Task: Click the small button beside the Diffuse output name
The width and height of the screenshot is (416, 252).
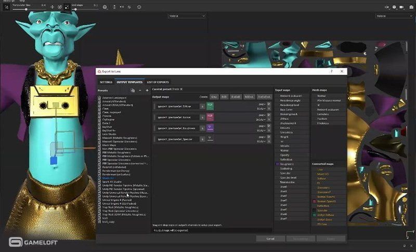Action: [x=202, y=106]
